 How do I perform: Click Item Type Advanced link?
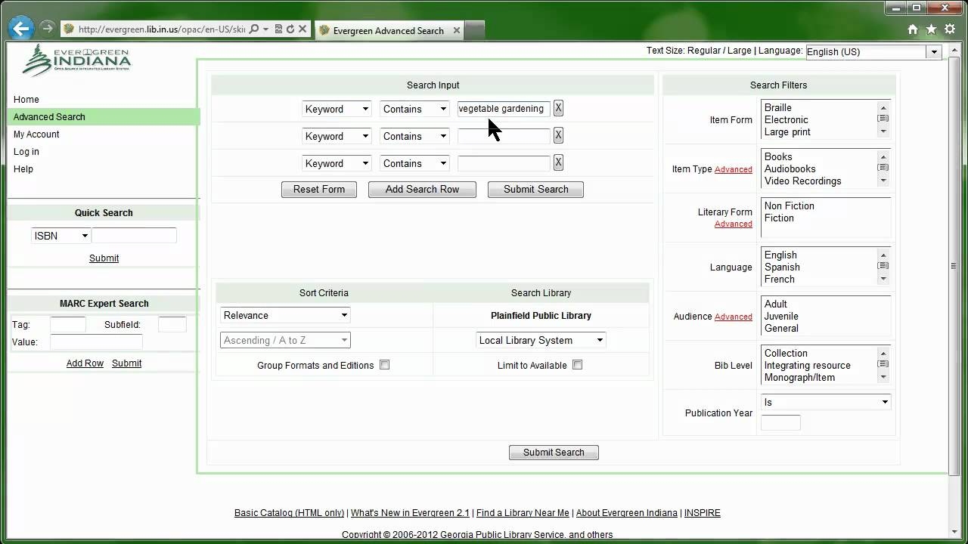coord(734,169)
